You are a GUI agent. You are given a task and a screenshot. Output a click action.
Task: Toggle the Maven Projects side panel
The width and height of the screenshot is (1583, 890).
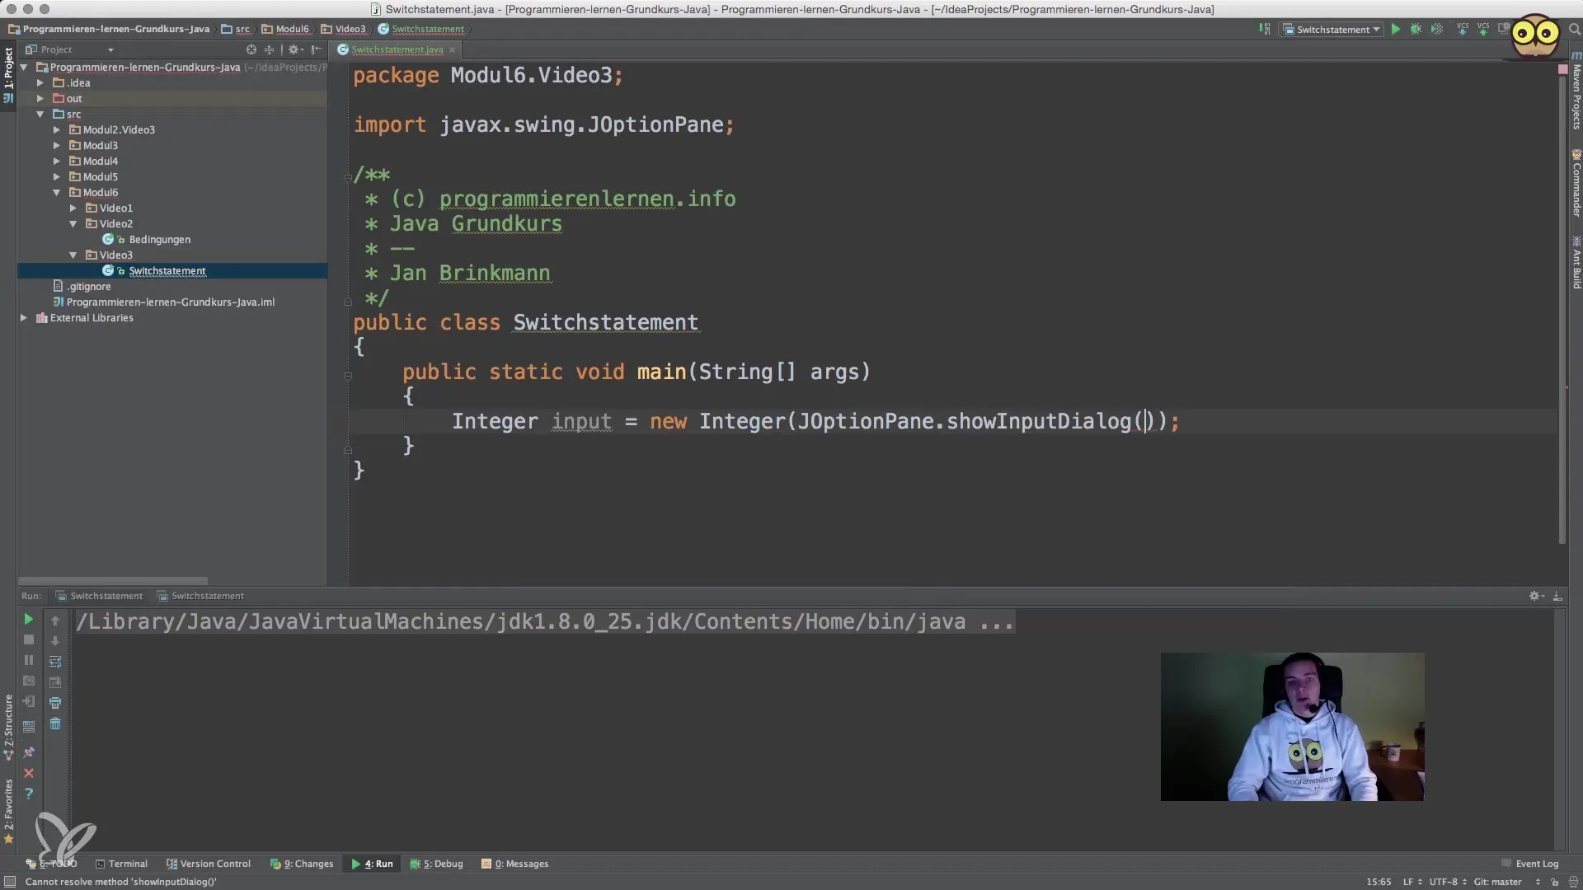1576,90
